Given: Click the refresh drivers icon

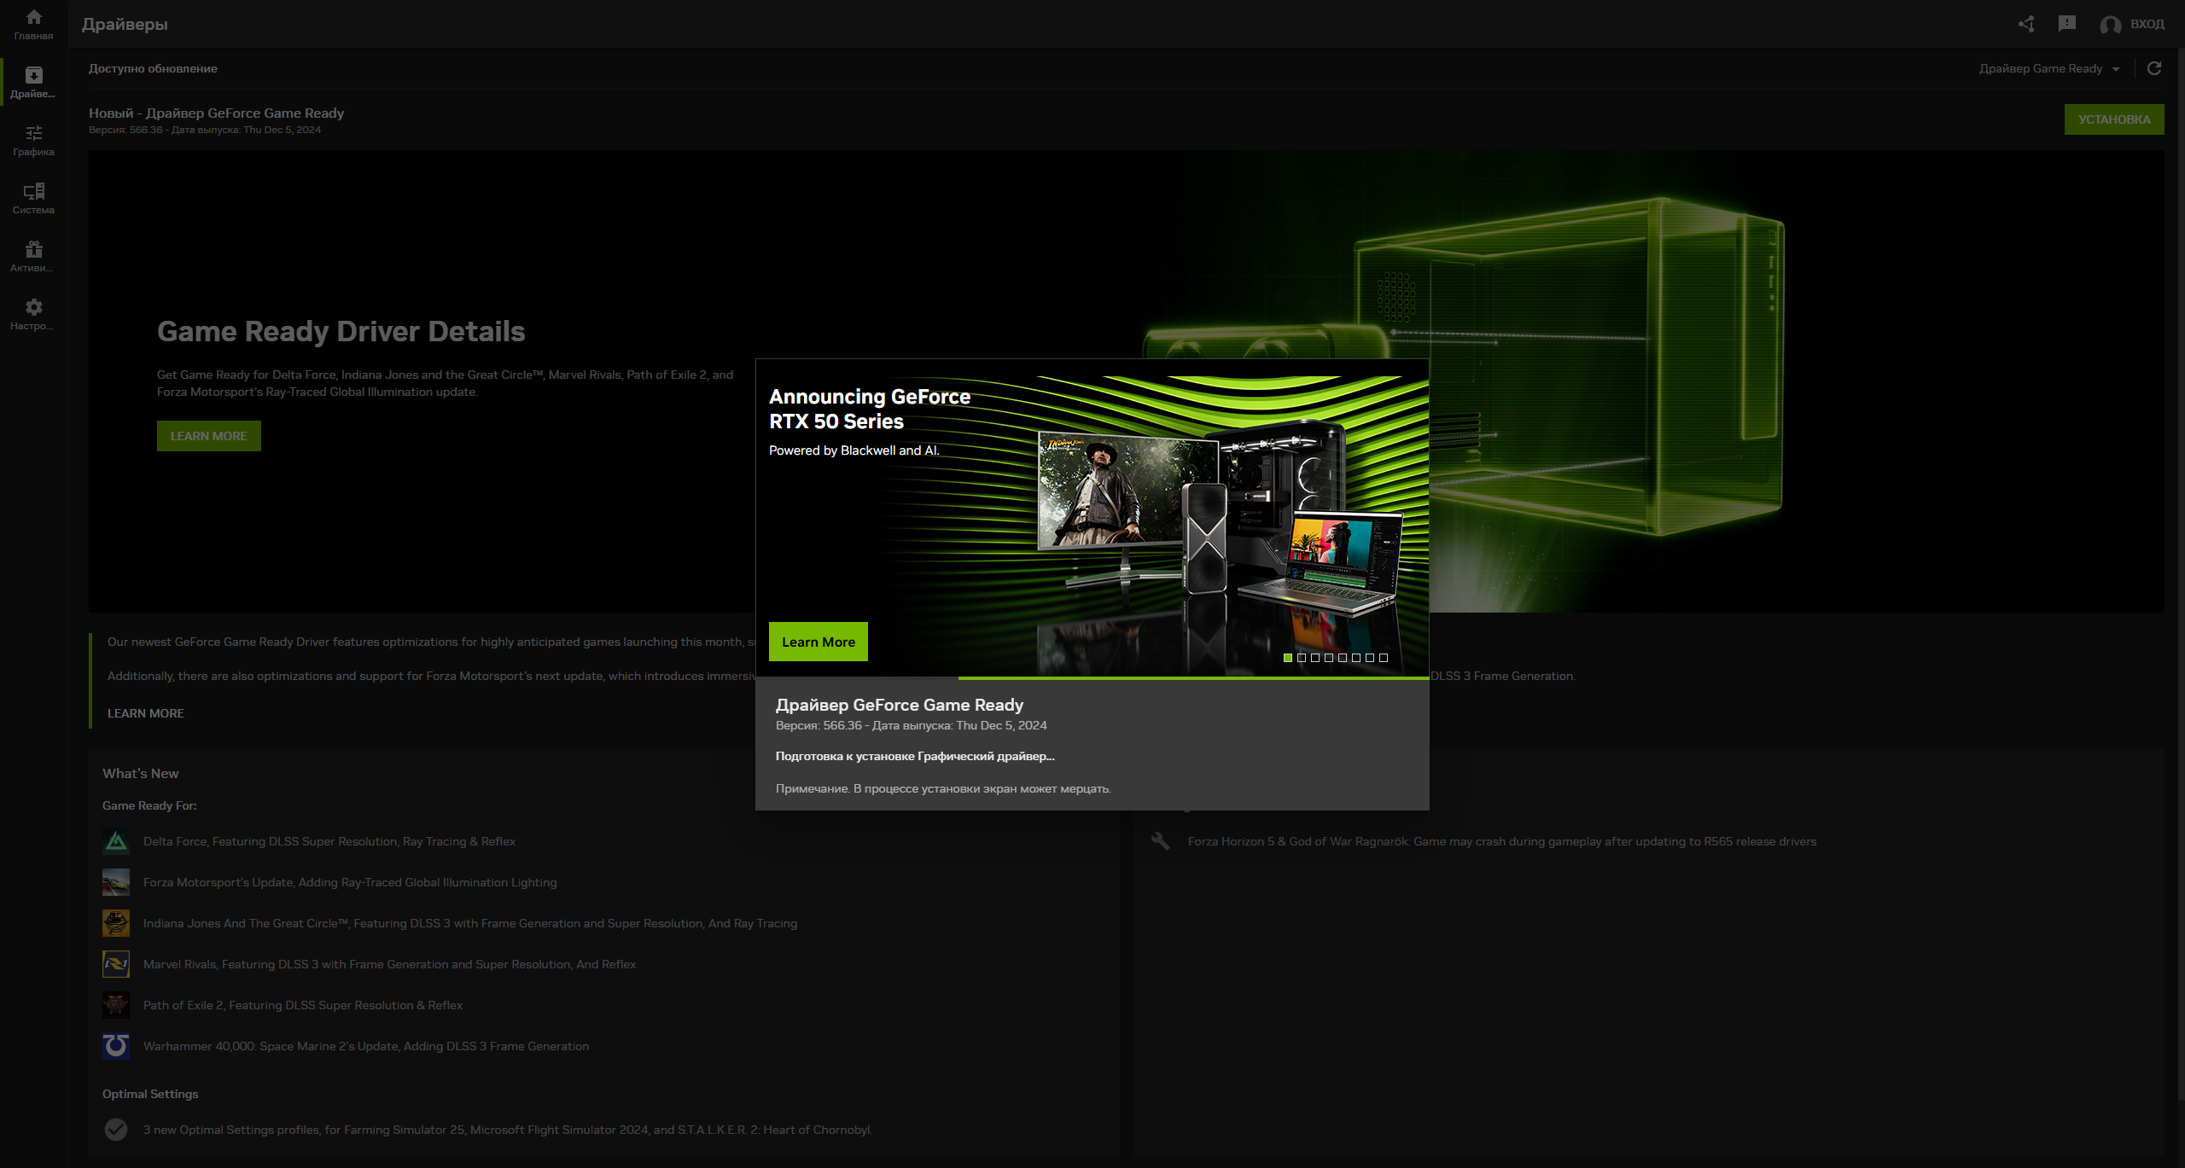Looking at the screenshot, I should (x=2154, y=68).
